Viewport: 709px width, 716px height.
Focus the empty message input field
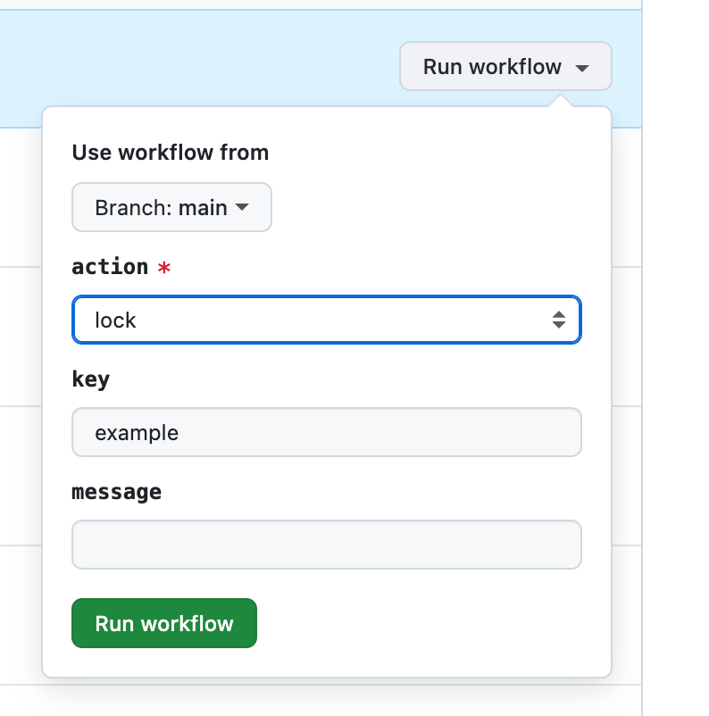coord(327,545)
